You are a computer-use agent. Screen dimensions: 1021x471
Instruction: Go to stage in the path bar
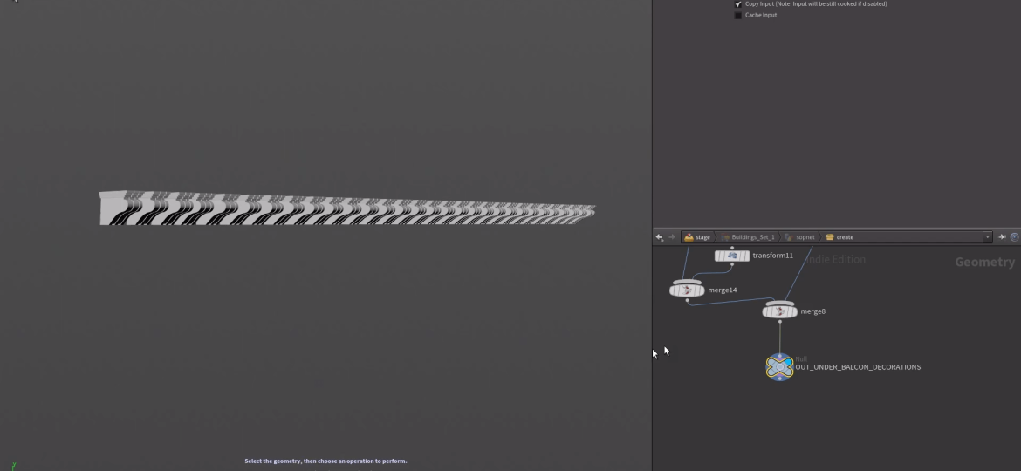[x=698, y=237]
